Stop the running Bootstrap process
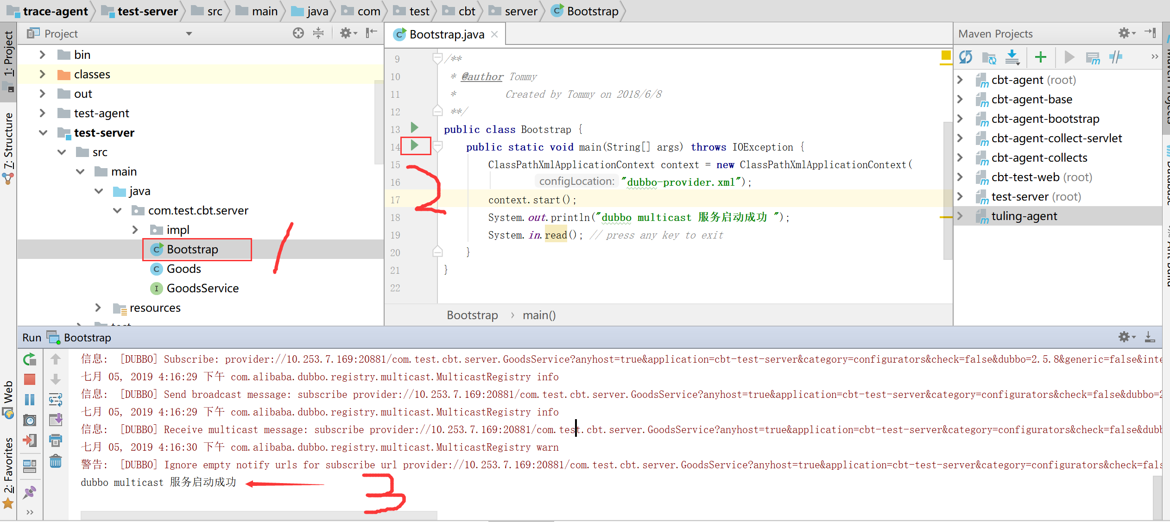 pyautogui.click(x=30, y=379)
